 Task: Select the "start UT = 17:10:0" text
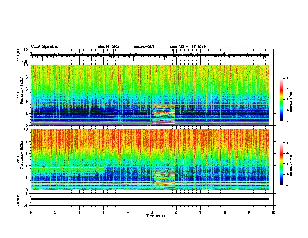188,47
